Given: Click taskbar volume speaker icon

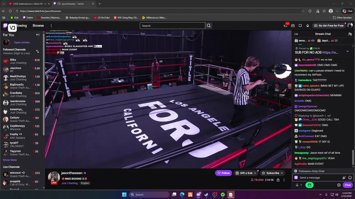Looking at the screenshot, I should coord(337,195).
